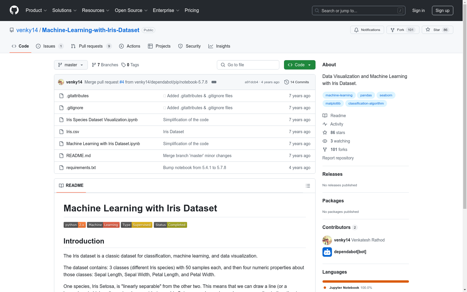The image size is (467, 292).
Task: Open the commit hash a91dcb4
Action: point(251,82)
